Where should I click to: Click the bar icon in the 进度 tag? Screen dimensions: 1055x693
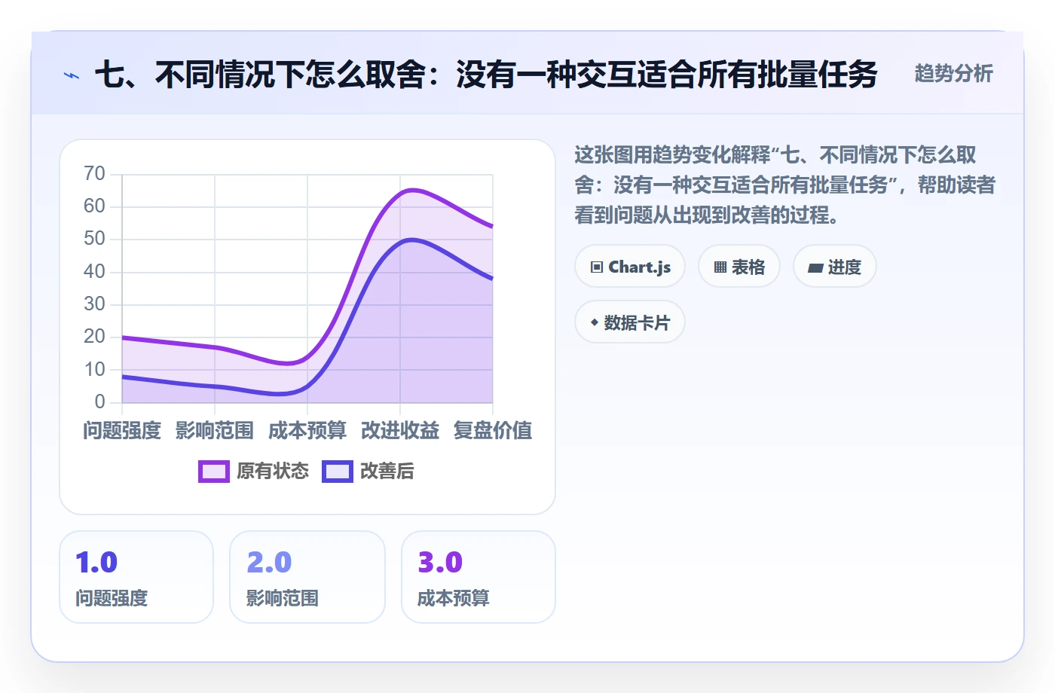815,267
